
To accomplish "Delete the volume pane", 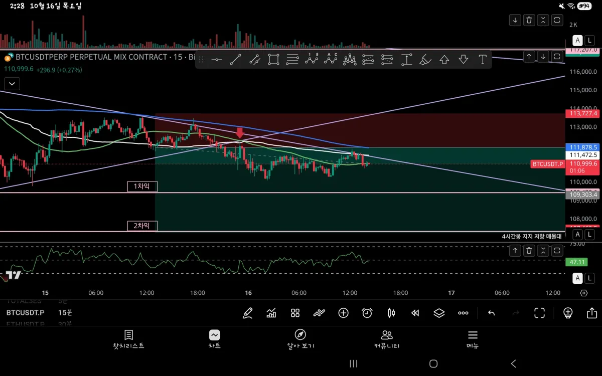I will (529, 20).
